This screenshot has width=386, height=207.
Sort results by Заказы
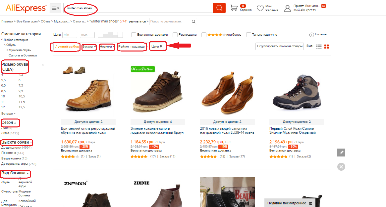[89, 47]
